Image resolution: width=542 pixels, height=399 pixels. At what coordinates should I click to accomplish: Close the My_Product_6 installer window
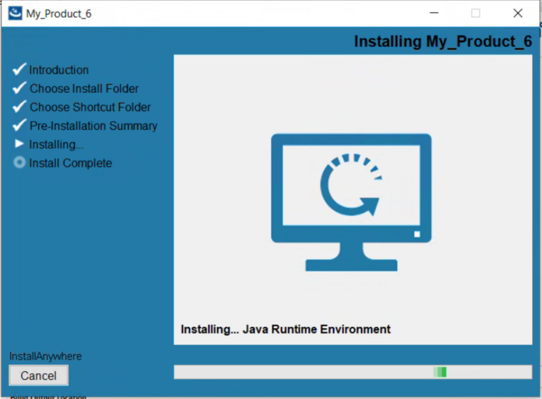point(517,13)
